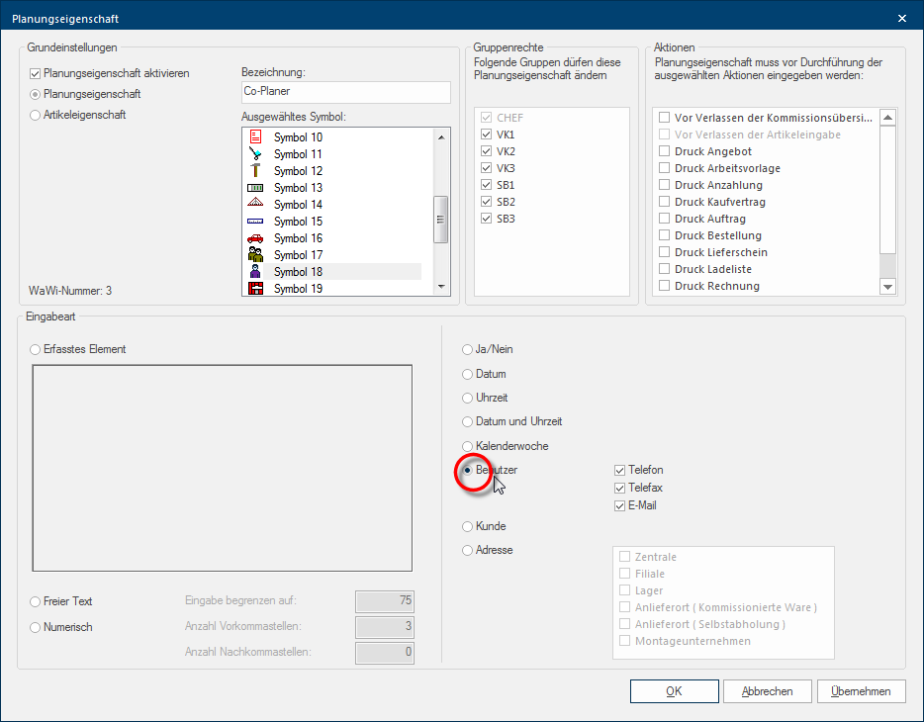This screenshot has height=722, width=924.
Task: Select the red building icon, Symbol 19
Action: pos(255,289)
